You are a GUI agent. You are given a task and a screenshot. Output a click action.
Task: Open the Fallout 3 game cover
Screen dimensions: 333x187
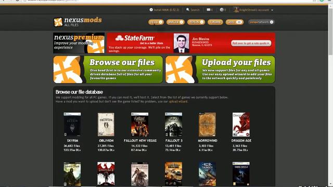pyautogui.click(x=173, y=125)
